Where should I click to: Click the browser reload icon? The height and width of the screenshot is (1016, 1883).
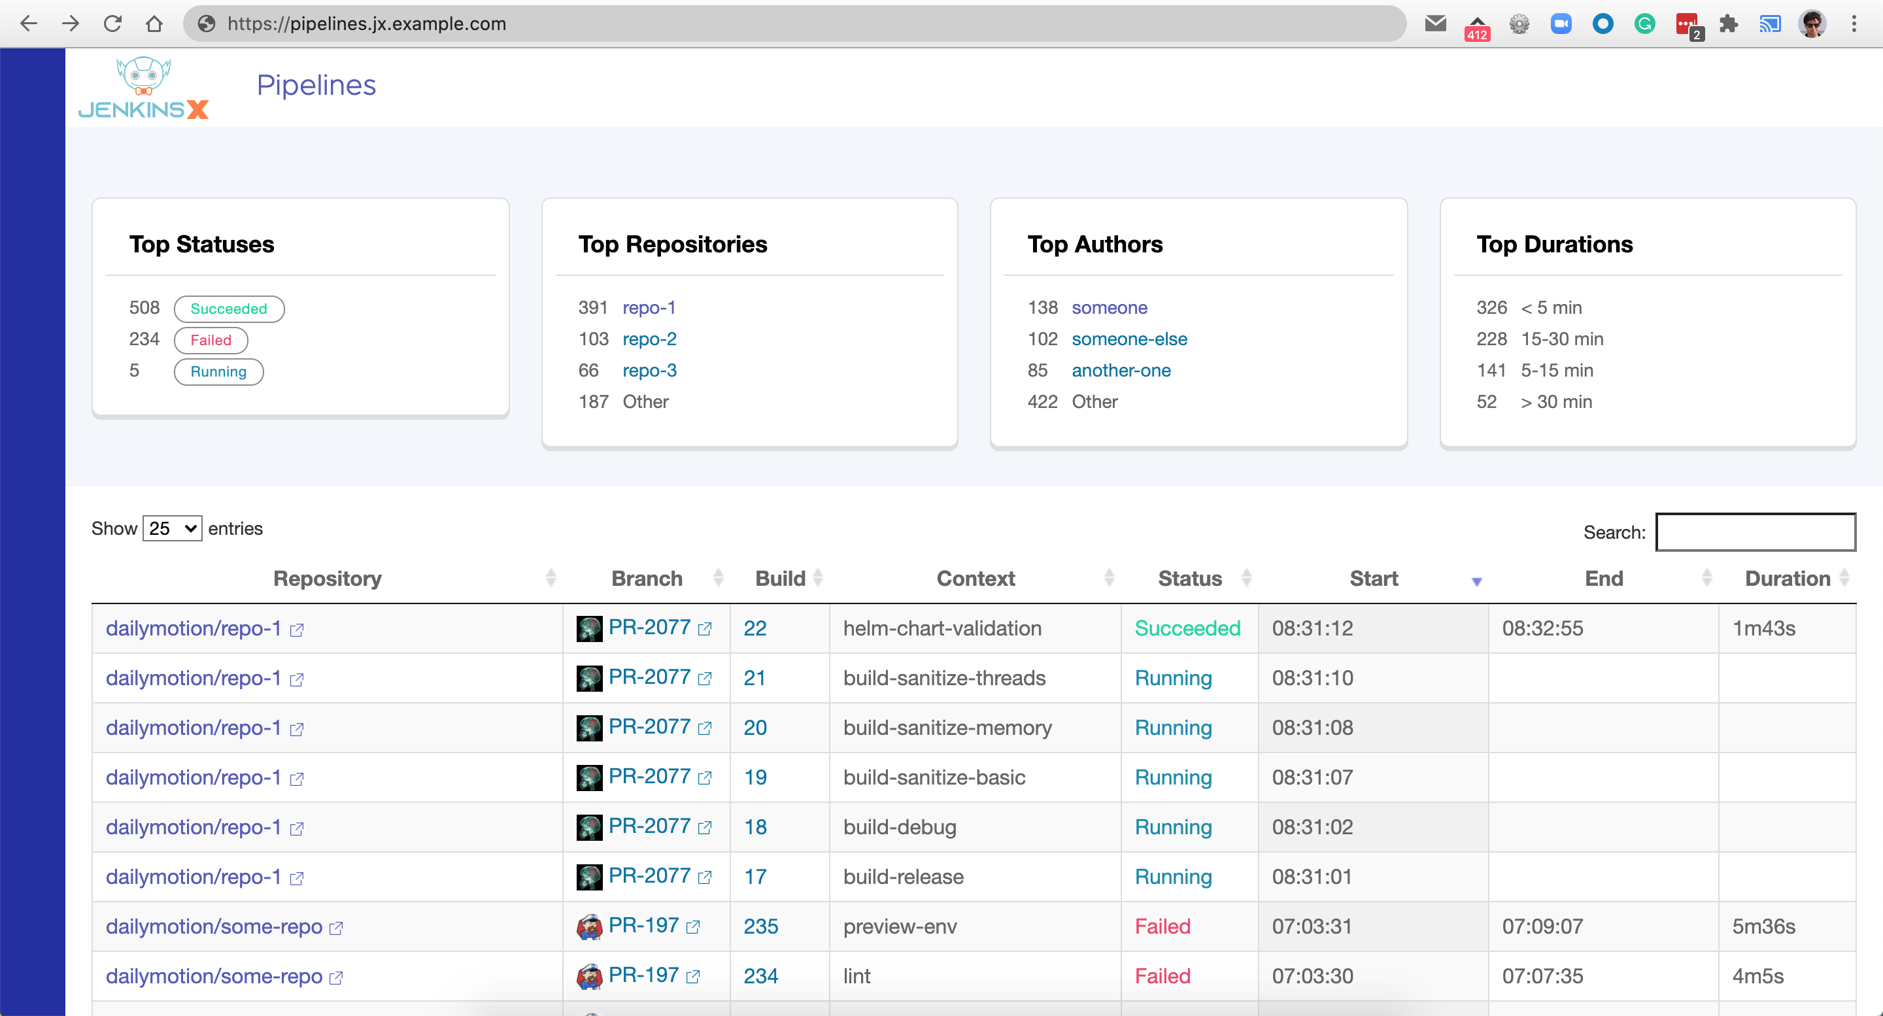[x=112, y=24]
